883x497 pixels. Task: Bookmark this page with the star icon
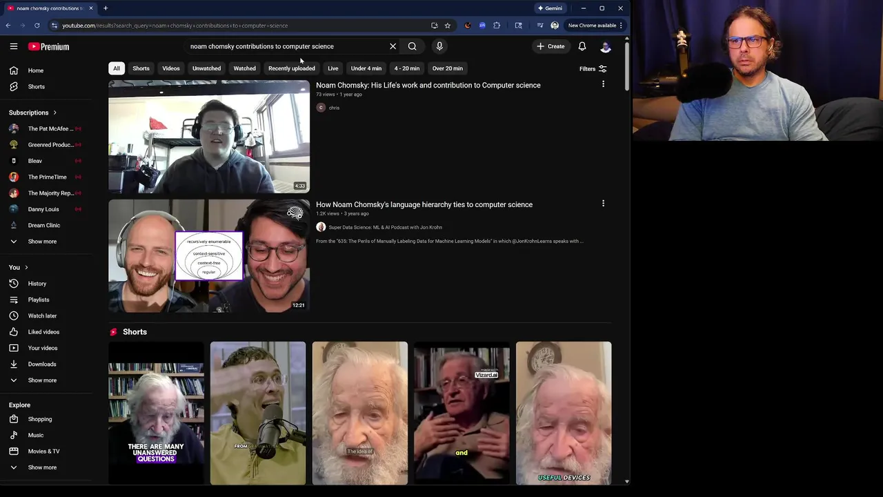coord(447,26)
